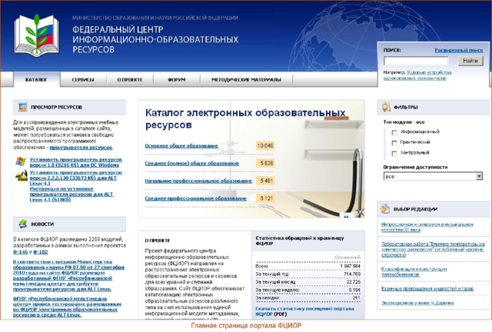Click the Ф-146 project link
Screen dimensions: 492x332
coord(21,252)
